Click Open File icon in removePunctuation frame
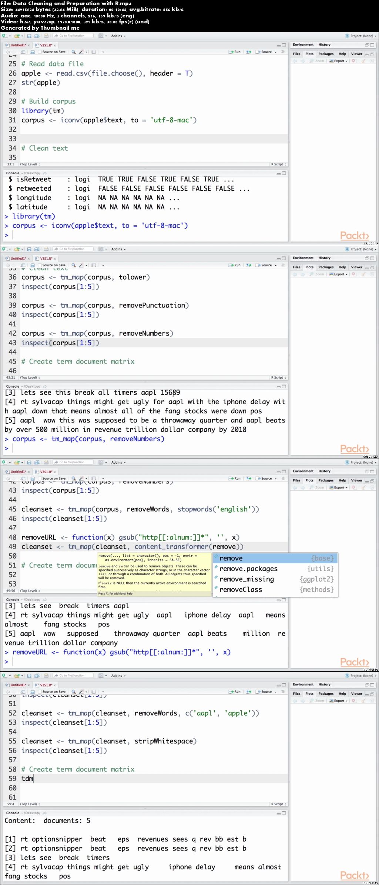This screenshot has height=885, width=379. (16, 249)
